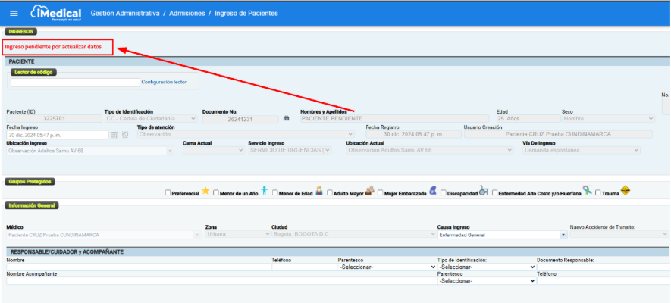Click the star icon for Preferencial
This screenshot has width=671, height=303.
tap(205, 192)
